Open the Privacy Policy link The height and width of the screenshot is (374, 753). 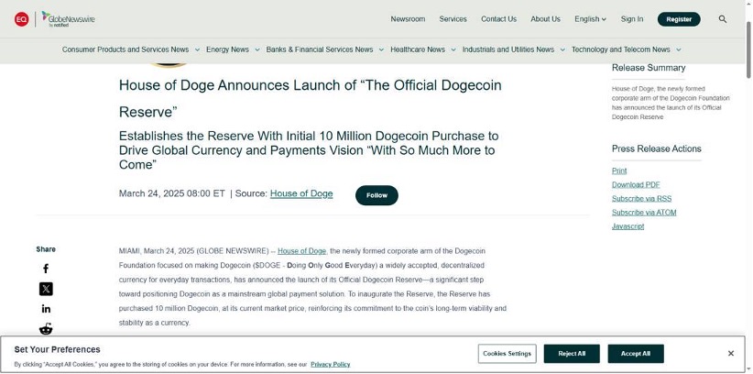pyautogui.click(x=331, y=365)
